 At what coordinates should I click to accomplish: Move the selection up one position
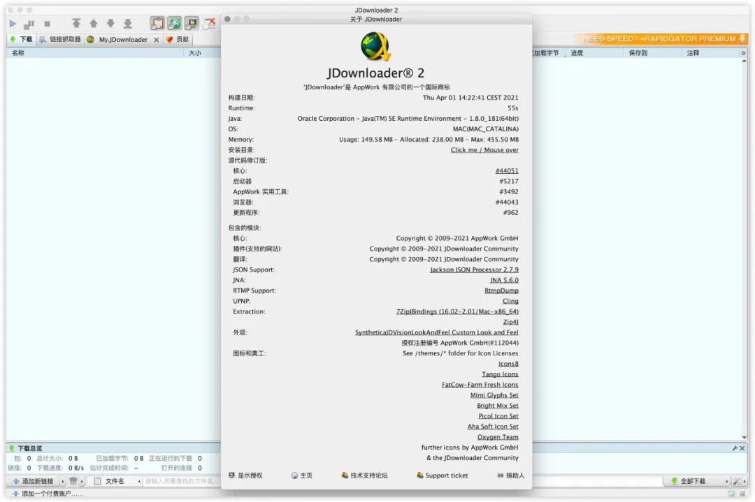click(x=94, y=23)
